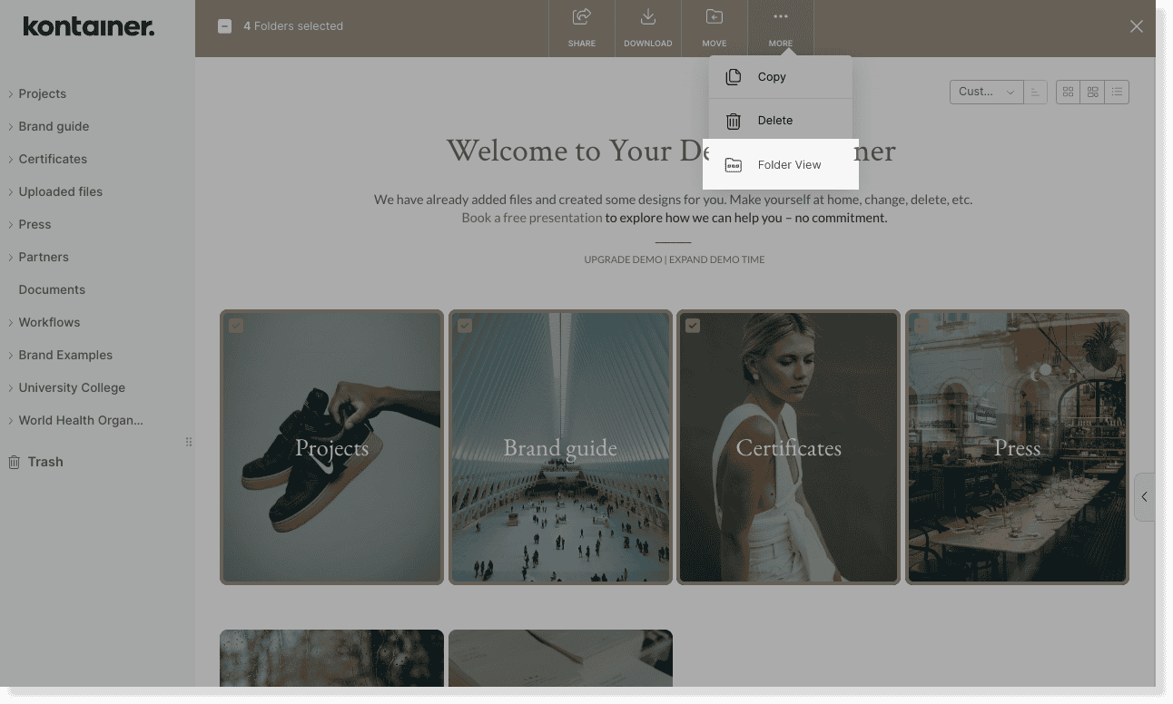Click the Move folder icon

(714, 27)
